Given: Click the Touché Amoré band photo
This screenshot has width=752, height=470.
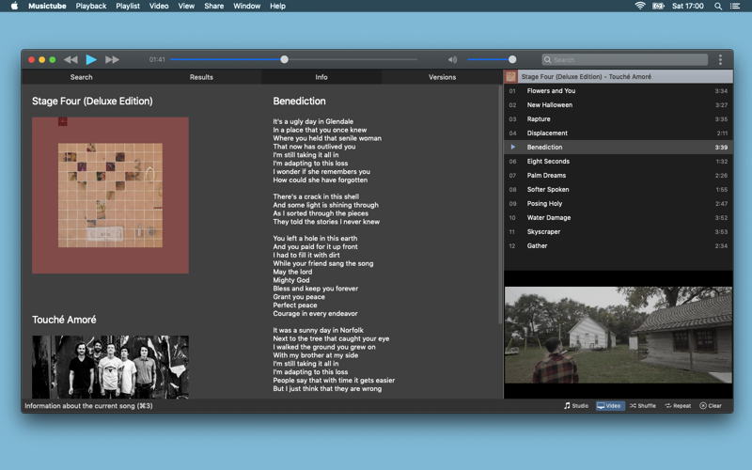Looking at the screenshot, I should click(110, 367).
